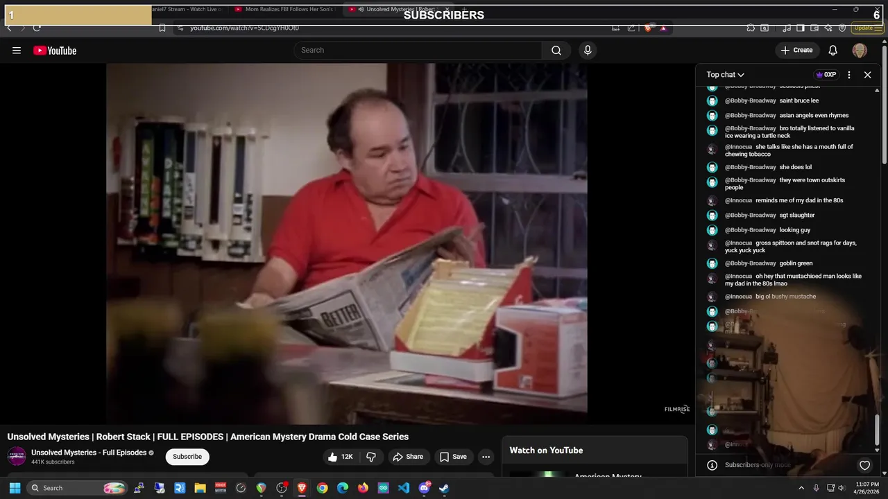Click the heart reaction in chat
This screenshot has height=499, width=888.
[864, 465]
